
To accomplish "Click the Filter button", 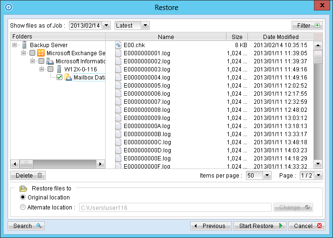I will tap(307, 26).
